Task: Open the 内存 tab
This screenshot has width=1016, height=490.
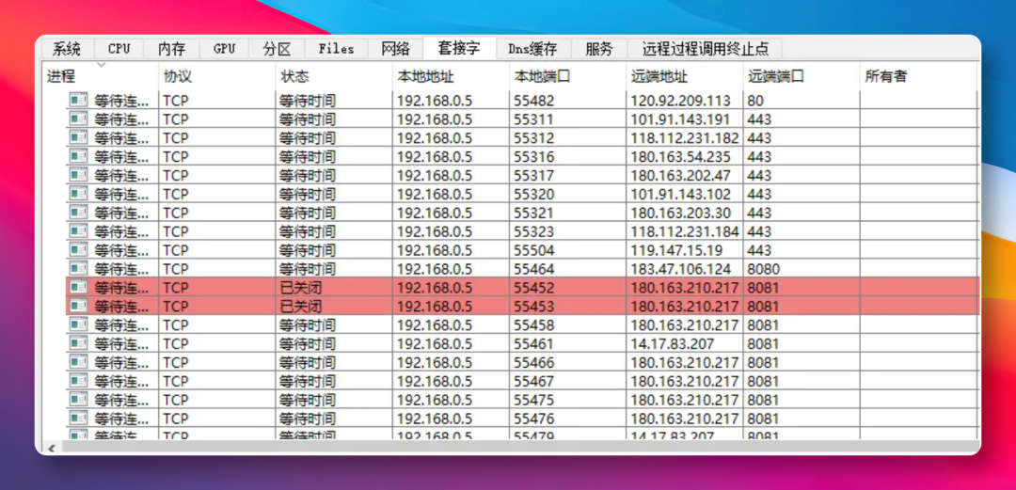Action: (172, 49)
